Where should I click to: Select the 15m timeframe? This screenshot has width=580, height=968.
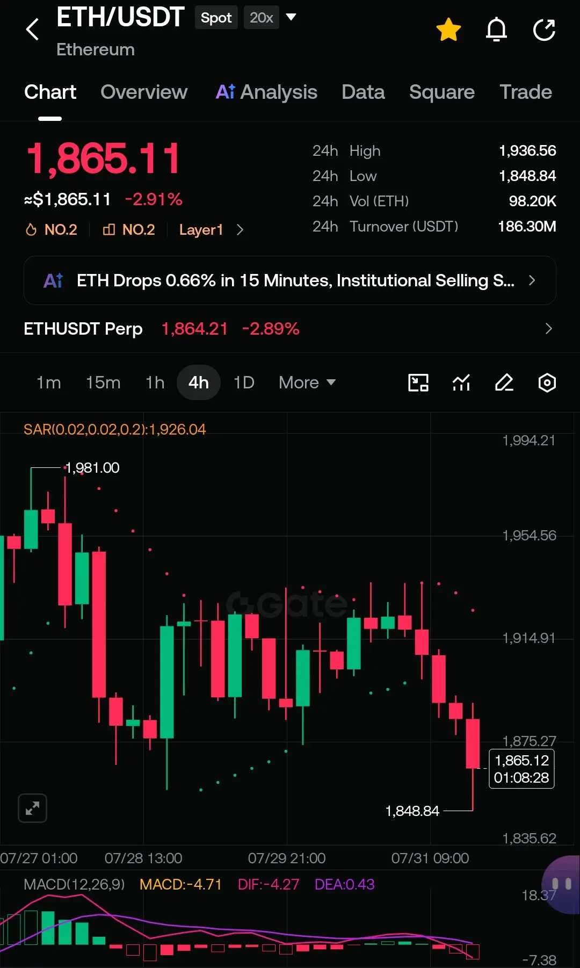pos(103,382)
